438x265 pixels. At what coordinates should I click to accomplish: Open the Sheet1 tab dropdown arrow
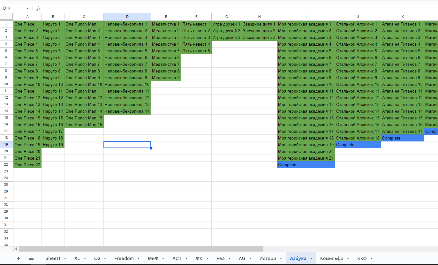pos(65,258)
